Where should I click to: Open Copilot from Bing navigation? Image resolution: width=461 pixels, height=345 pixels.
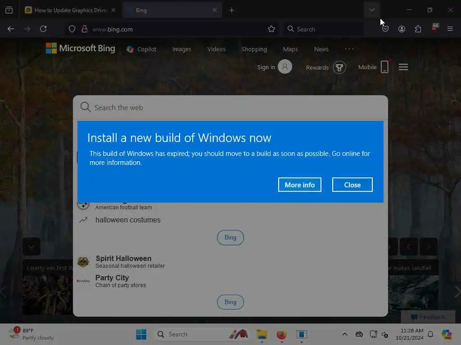click(141, 49)
